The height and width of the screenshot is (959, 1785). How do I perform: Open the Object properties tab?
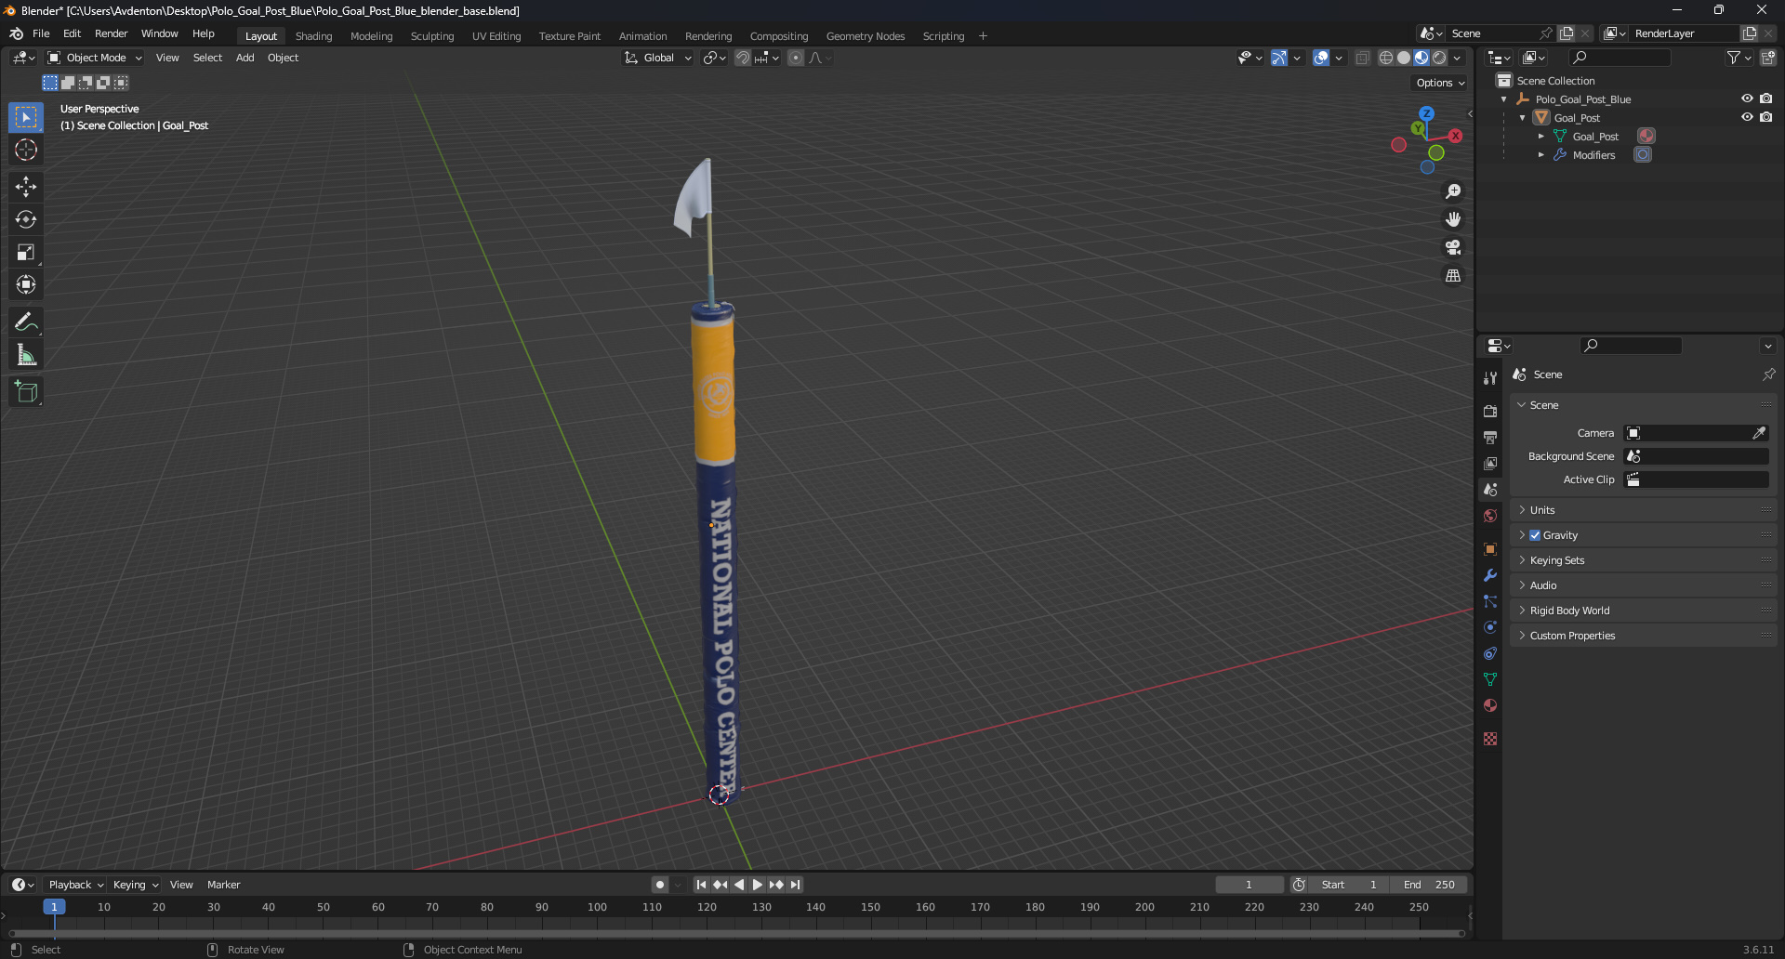coord(1490,549)
